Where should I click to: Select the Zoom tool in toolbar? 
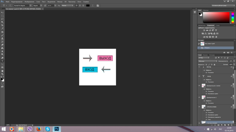click(2, 74)
